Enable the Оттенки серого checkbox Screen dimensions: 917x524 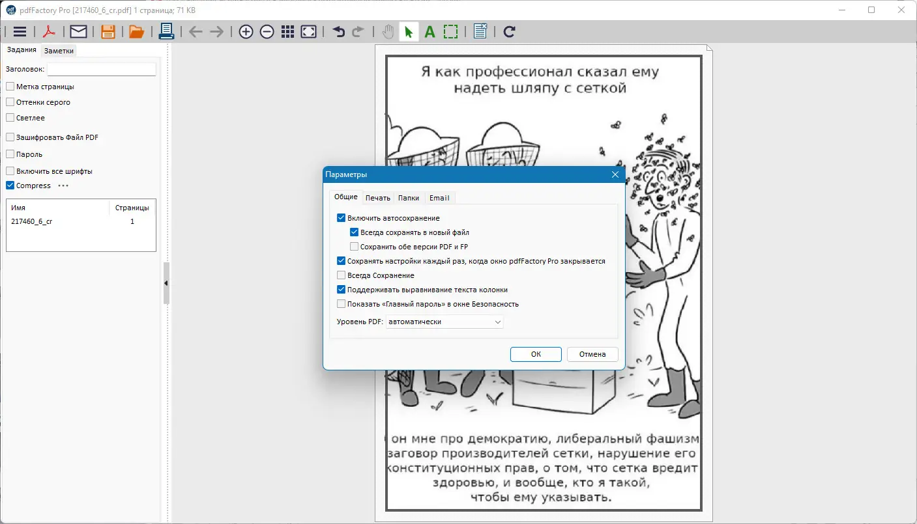10,102
